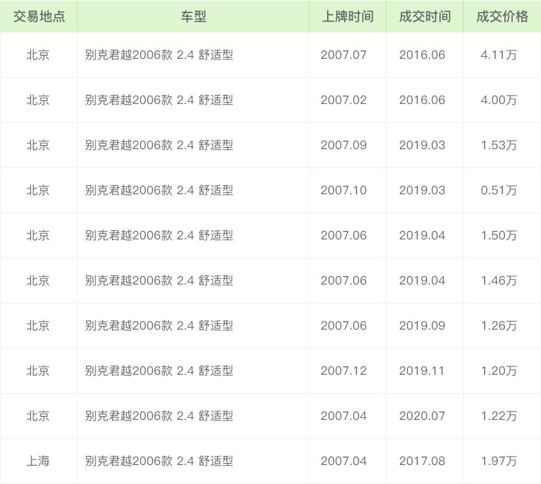Click the 成交时间 column header
This screenshot has width=541, height=484.
[x=425, y=16]
